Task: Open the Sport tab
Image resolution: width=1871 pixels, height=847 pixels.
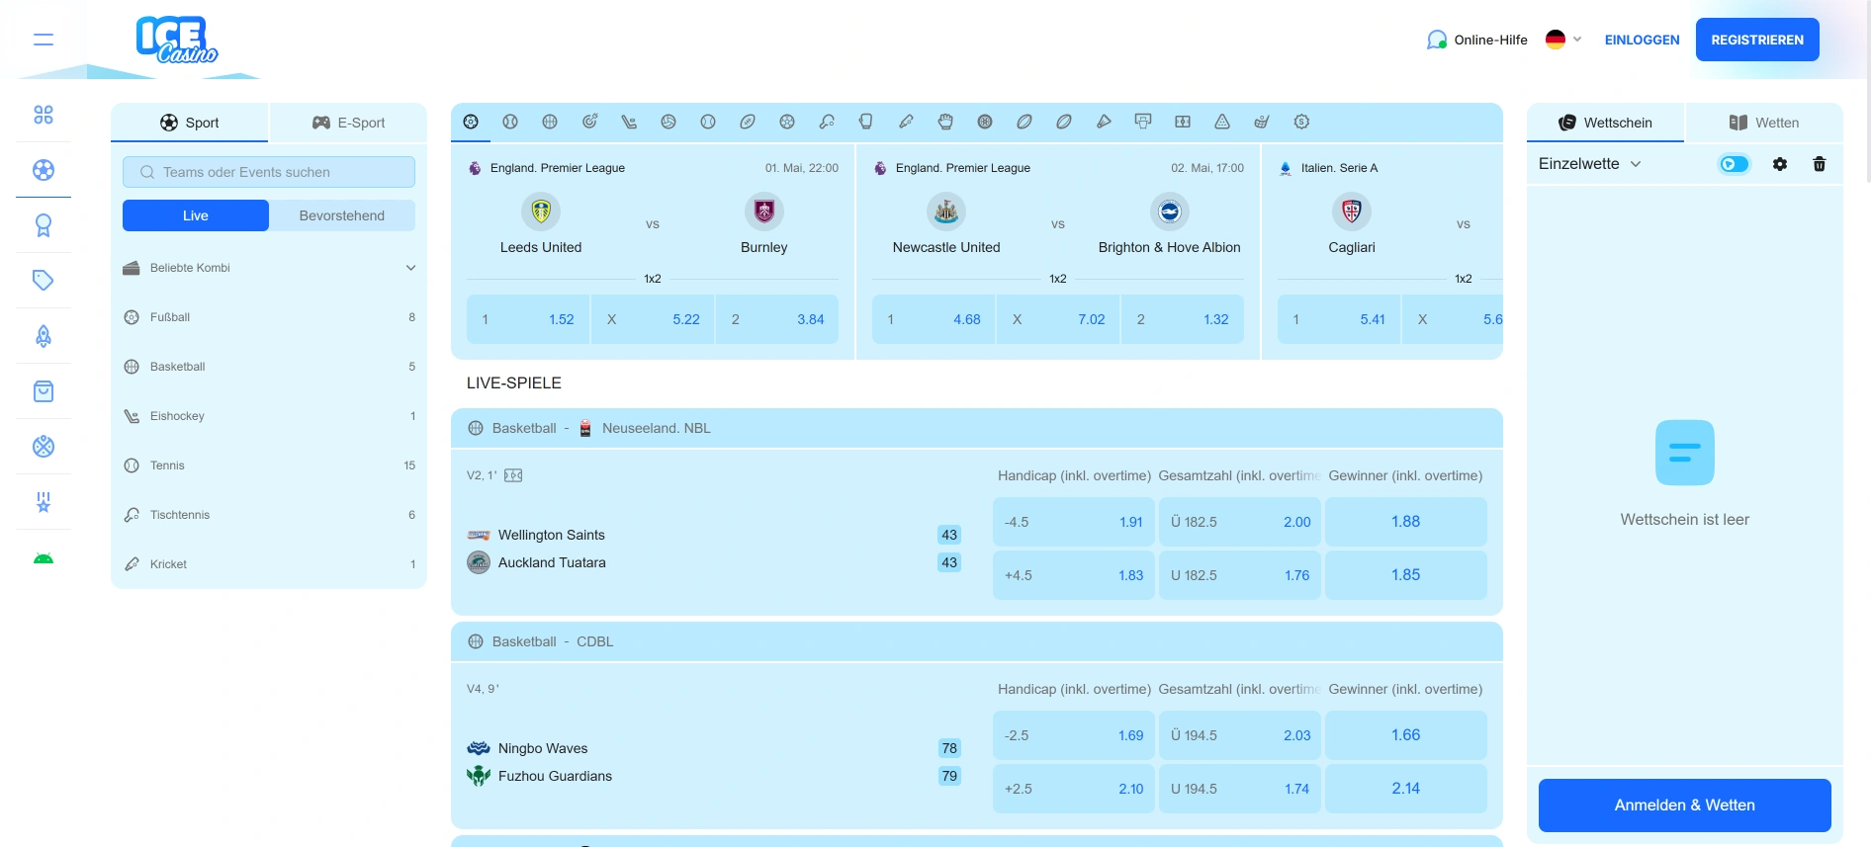Action: (190, 123)
